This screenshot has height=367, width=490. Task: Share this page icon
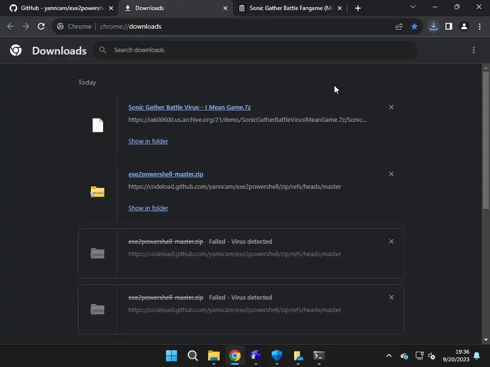pos(399,27)
